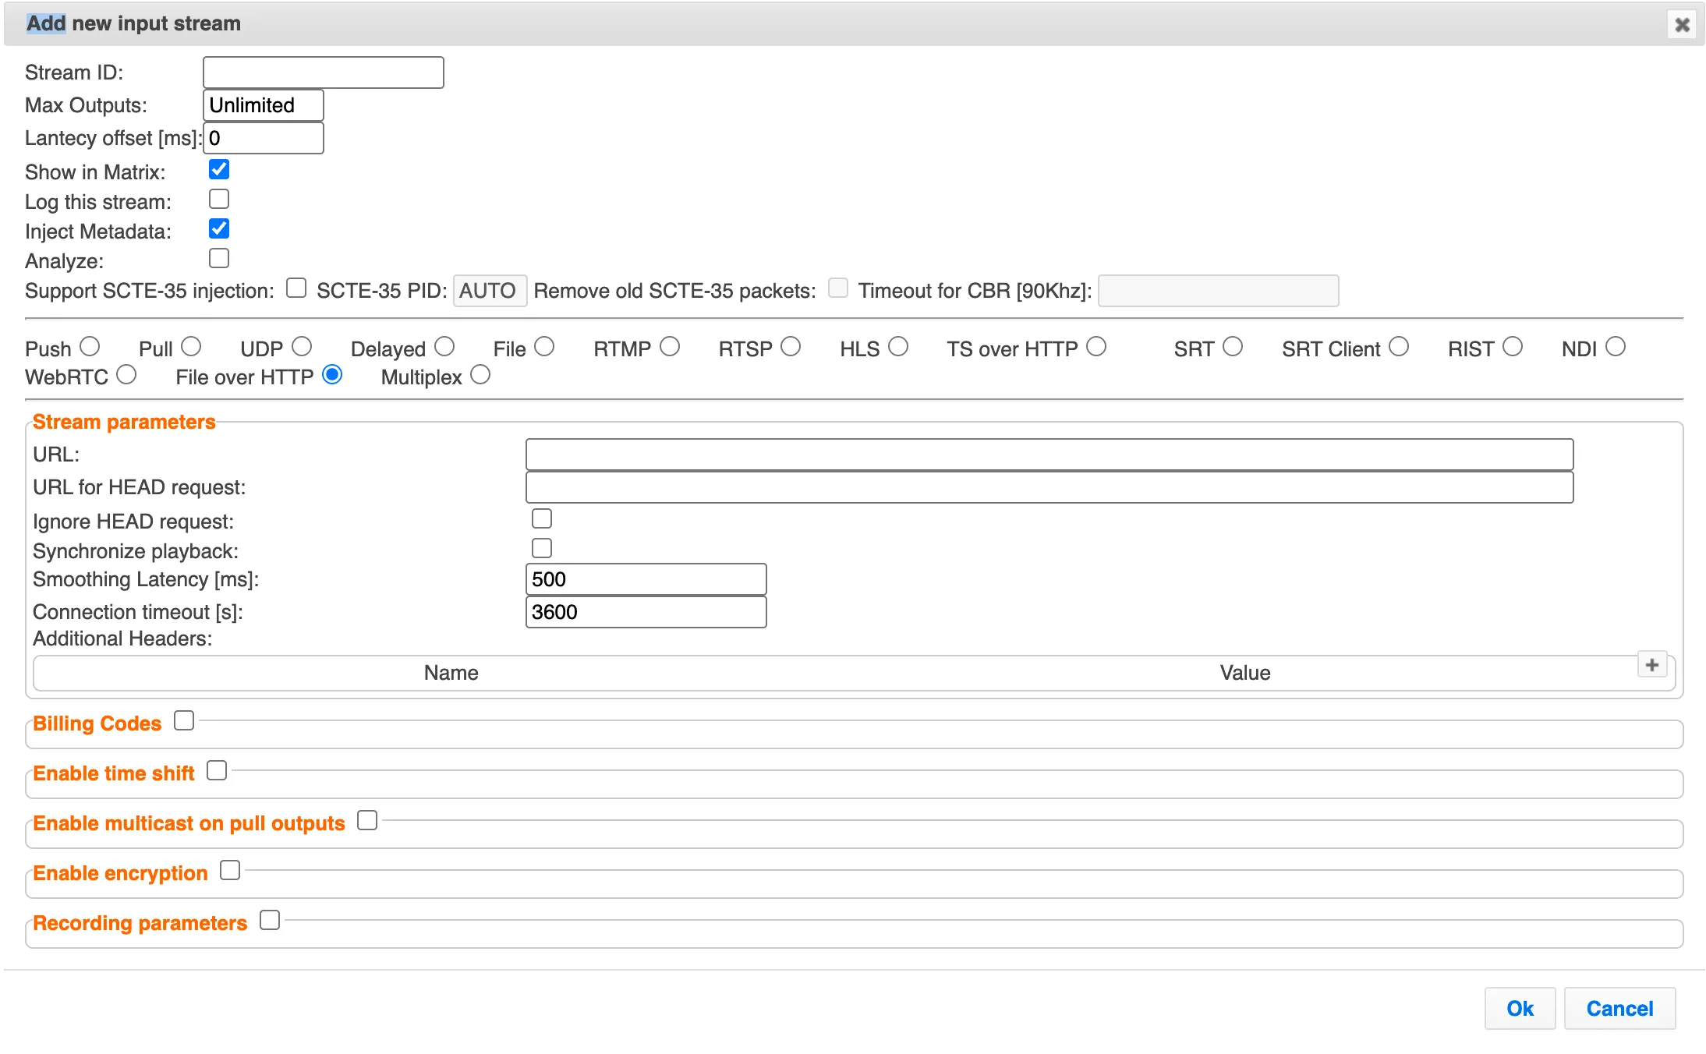The height and width of the screenshot is (1054, 1706).
Task: Uncheck Inject Metadata checkbox
Action: point(219,228)
